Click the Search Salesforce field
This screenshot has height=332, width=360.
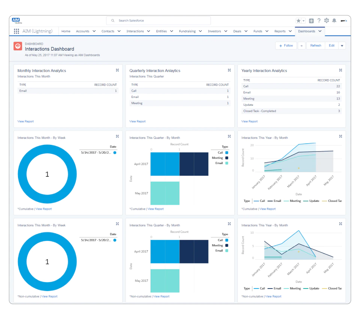[x=158, y=21]
